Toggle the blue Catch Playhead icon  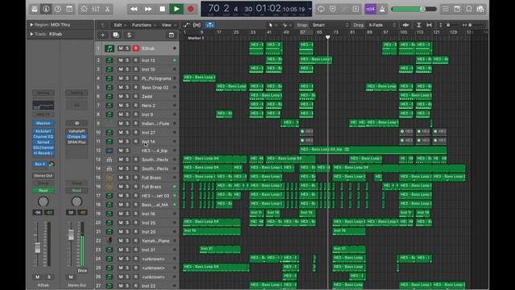[209, 25]
